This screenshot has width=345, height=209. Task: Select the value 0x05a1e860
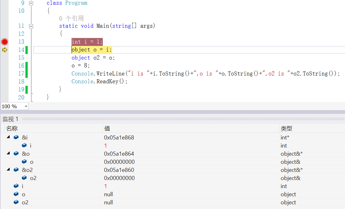pyautogui.click(x=119, y=170)
